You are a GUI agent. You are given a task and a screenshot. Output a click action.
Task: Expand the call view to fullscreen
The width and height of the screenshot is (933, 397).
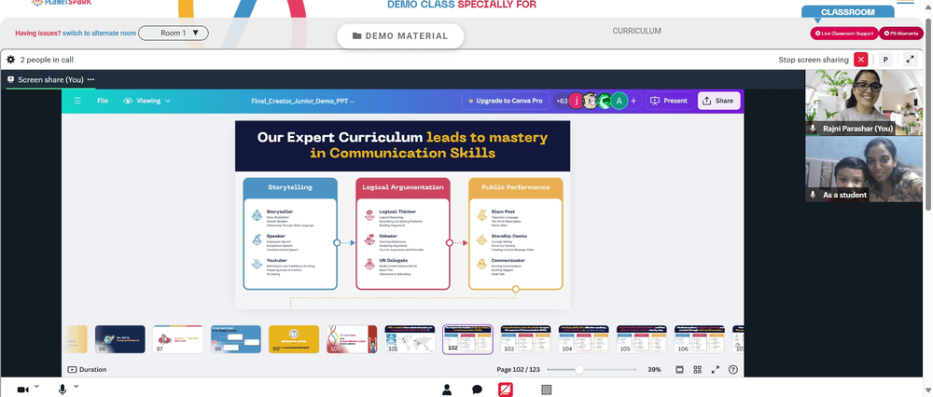coord(911,60)
